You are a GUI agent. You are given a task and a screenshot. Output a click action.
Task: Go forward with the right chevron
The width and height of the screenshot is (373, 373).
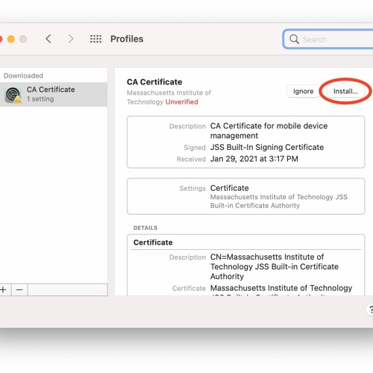click(x=71, y=39)
